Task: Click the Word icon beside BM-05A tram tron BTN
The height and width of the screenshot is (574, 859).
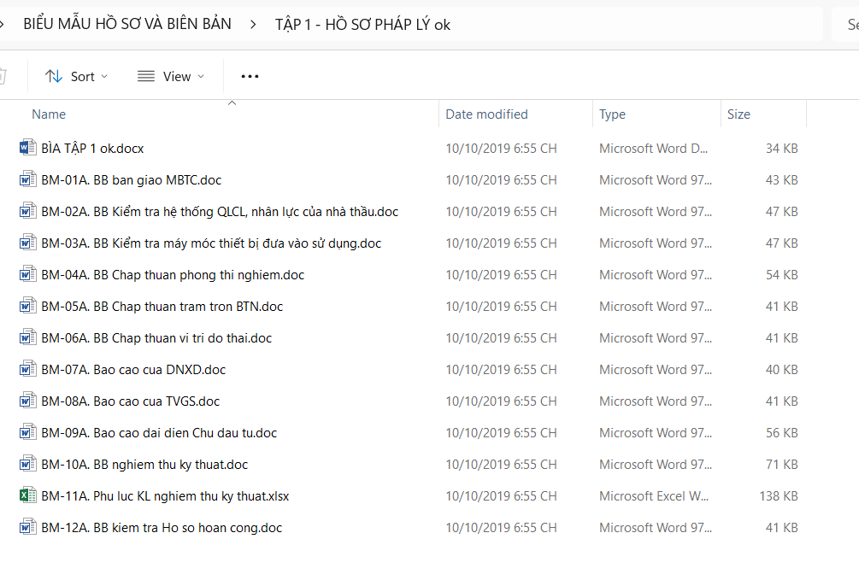Action: (27, 306)
